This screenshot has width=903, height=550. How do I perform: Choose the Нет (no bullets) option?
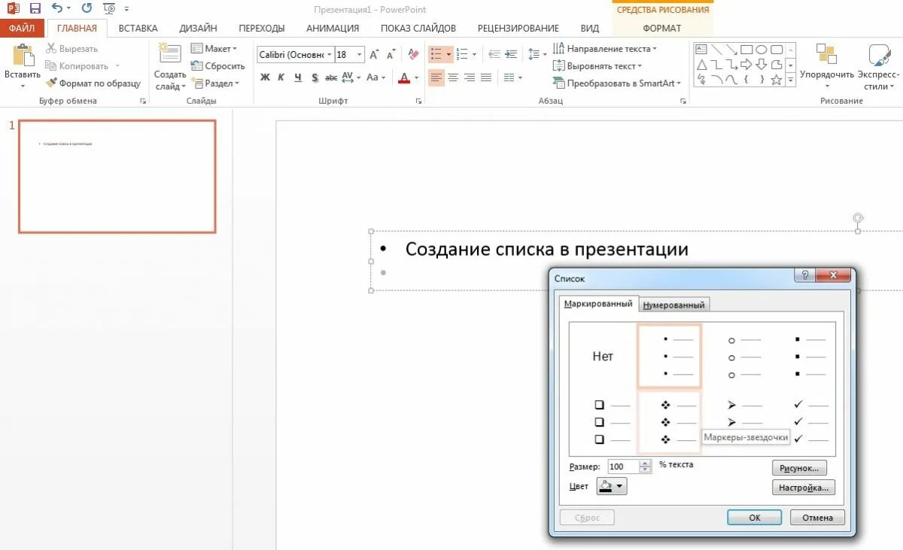click(603, 357)
